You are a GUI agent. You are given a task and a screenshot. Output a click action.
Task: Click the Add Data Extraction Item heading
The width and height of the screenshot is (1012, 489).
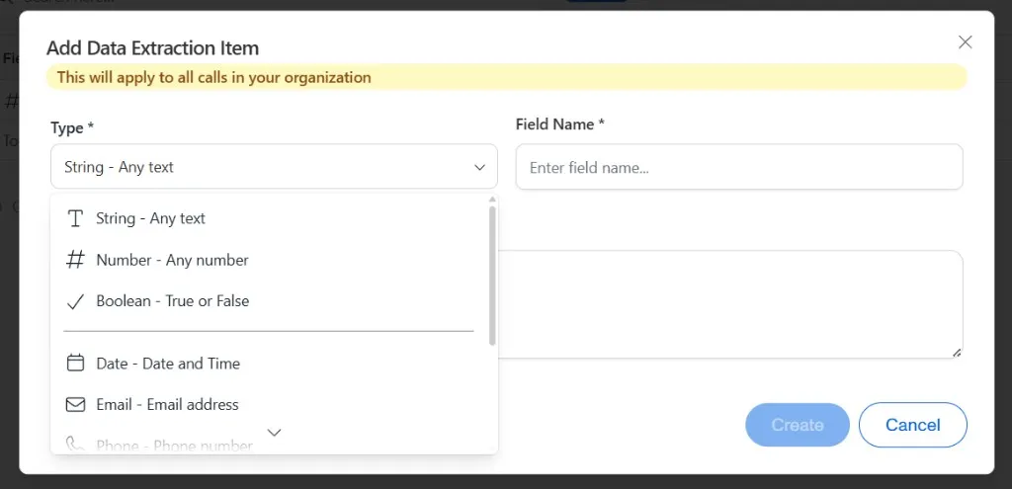tap(153, 47)
